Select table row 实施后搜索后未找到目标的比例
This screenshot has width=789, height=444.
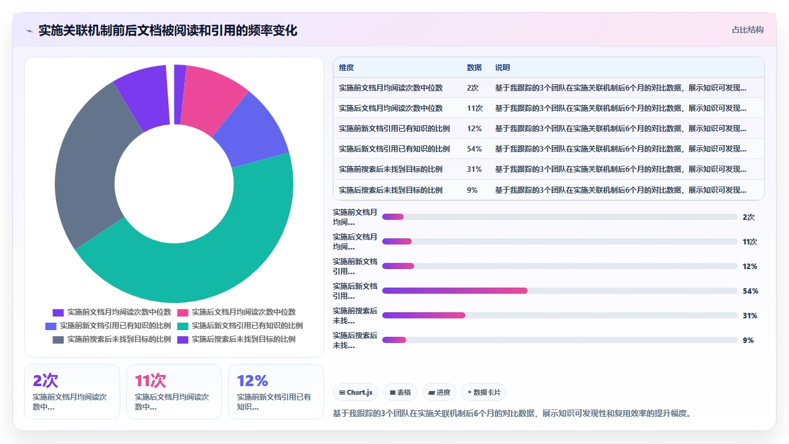point(549,190)
